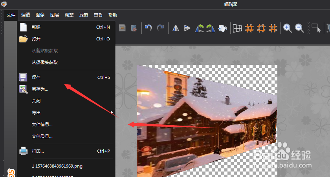The width and height of the screenshot is (330, 177).
Task: Click 另存为... menu entry
Action: pos(66,89)
